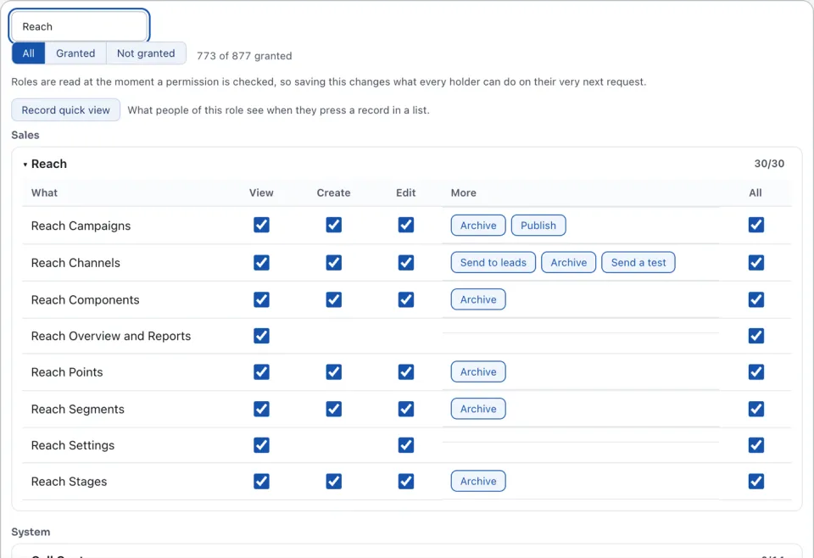Viewport: 814px width, 558px height.
Task: Toggle Send to leads for Reach Channels
Action: point(493,262)
